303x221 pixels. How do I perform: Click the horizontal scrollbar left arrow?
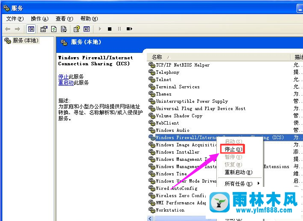[150, 218]
